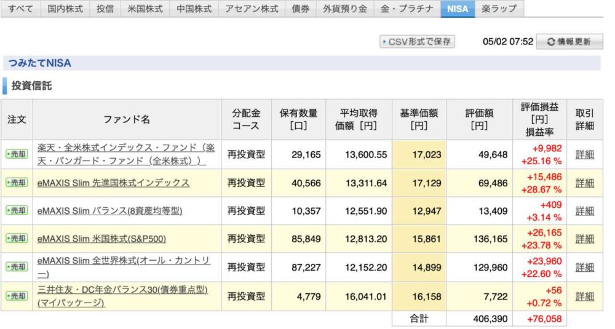View 詳細 for 米国株式(S&P500) row
The width and height of the screenshot is (615, 329).
pyautogui.click(x=584, y=239)
